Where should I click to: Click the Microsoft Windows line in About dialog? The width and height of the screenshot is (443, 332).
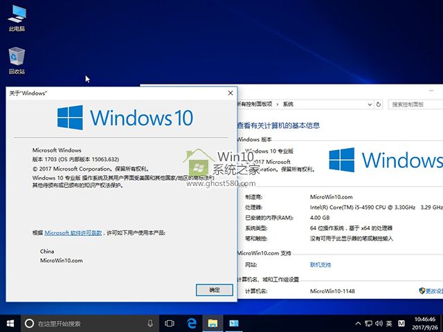coord(57,150)
